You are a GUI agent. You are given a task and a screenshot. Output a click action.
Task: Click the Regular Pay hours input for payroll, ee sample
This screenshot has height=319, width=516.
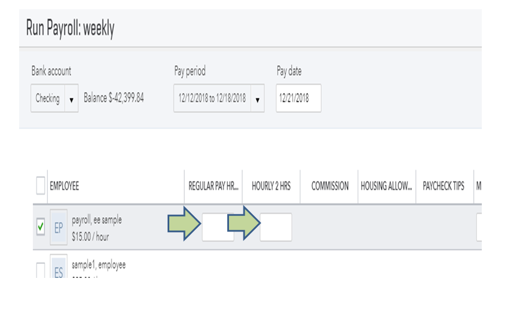point(218,227)
